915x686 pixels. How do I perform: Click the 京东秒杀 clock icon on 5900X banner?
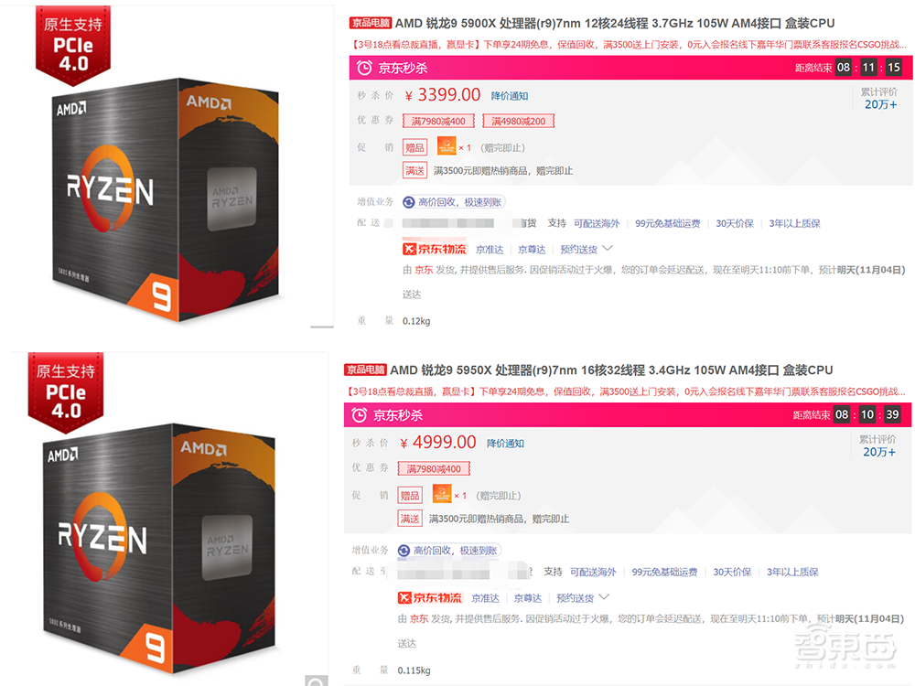(x=364, y=69)
